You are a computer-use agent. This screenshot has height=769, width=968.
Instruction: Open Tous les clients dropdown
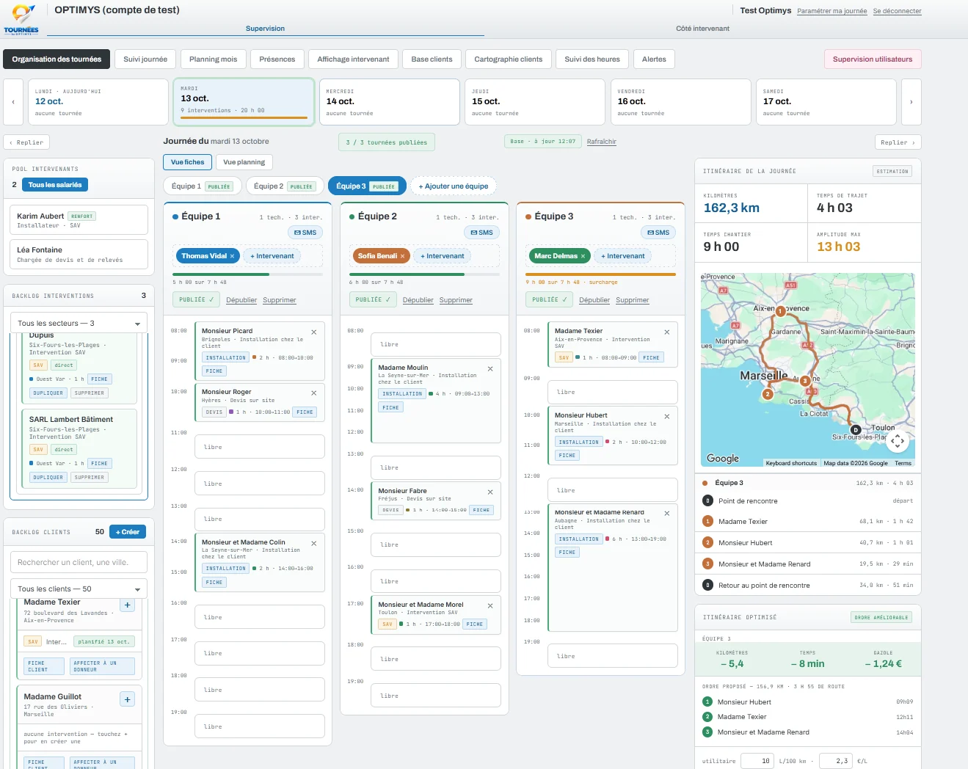pos(79,588)
